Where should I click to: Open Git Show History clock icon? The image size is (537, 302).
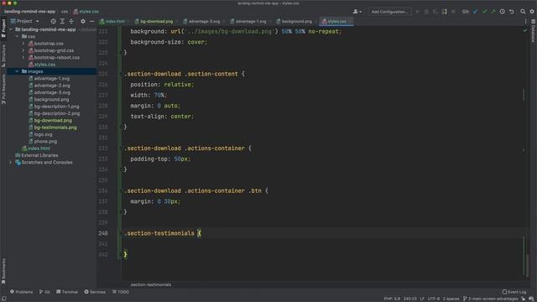tap(502, 12)
